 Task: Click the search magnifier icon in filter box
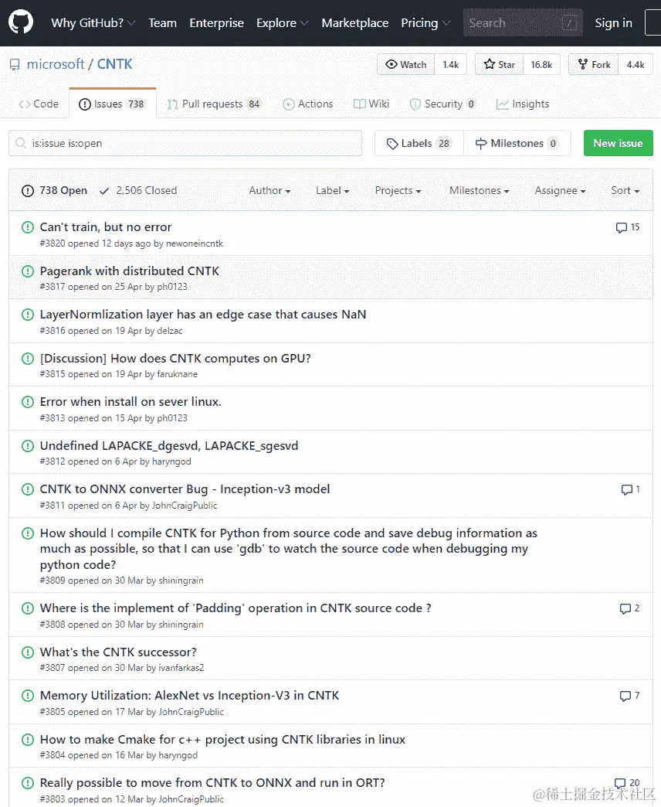pyautogui.click(x=21, y=143)
